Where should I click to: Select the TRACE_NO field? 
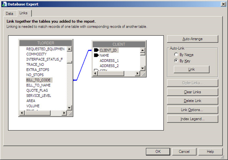pos(35,64)
